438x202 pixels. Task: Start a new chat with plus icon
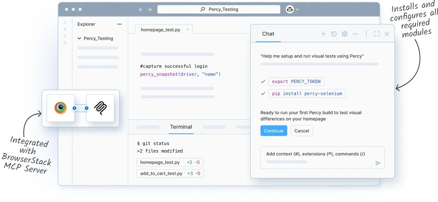(x=323, y=34)
